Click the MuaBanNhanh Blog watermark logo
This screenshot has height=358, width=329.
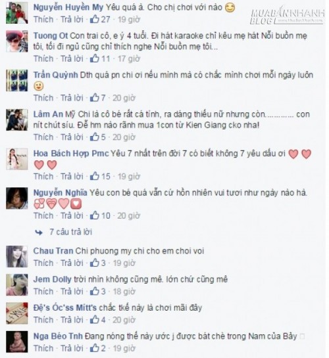288,16
